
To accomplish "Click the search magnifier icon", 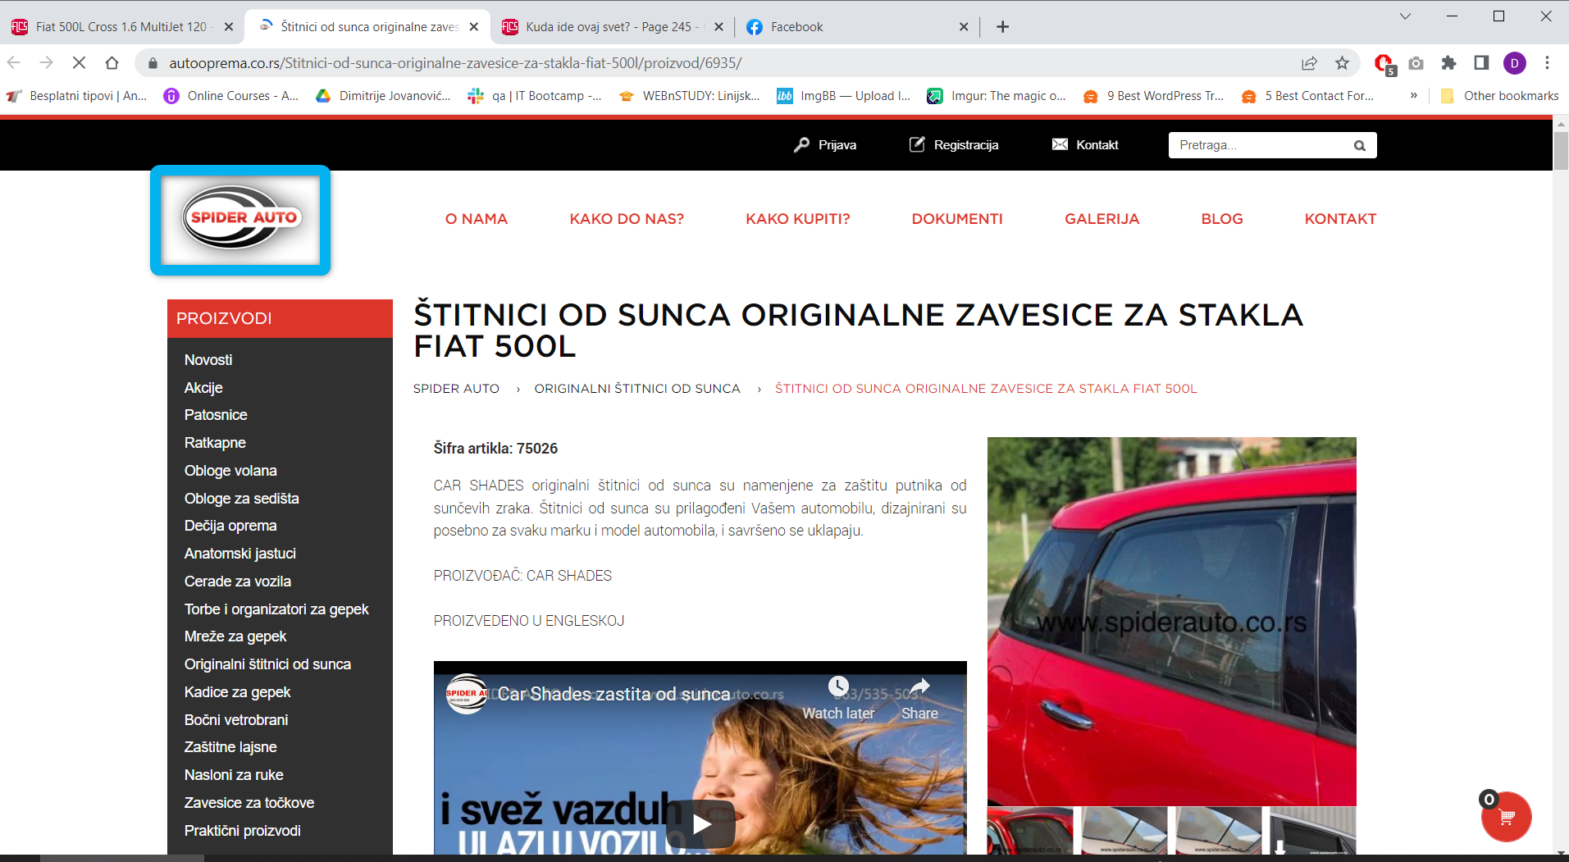I will 1359,145.
